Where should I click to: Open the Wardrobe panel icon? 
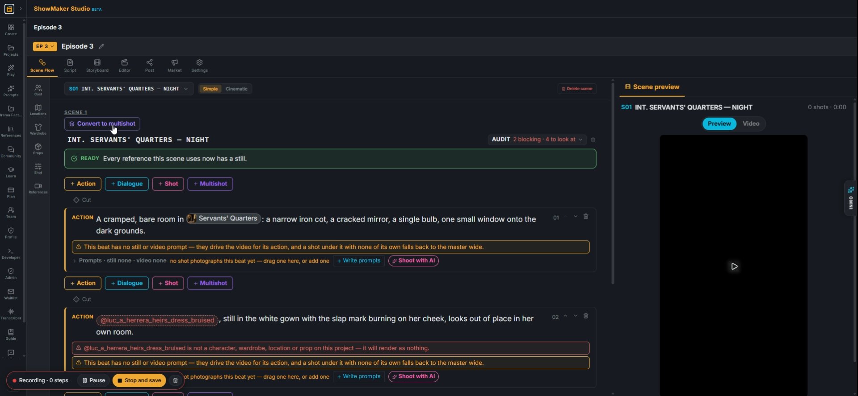point(38,129)
